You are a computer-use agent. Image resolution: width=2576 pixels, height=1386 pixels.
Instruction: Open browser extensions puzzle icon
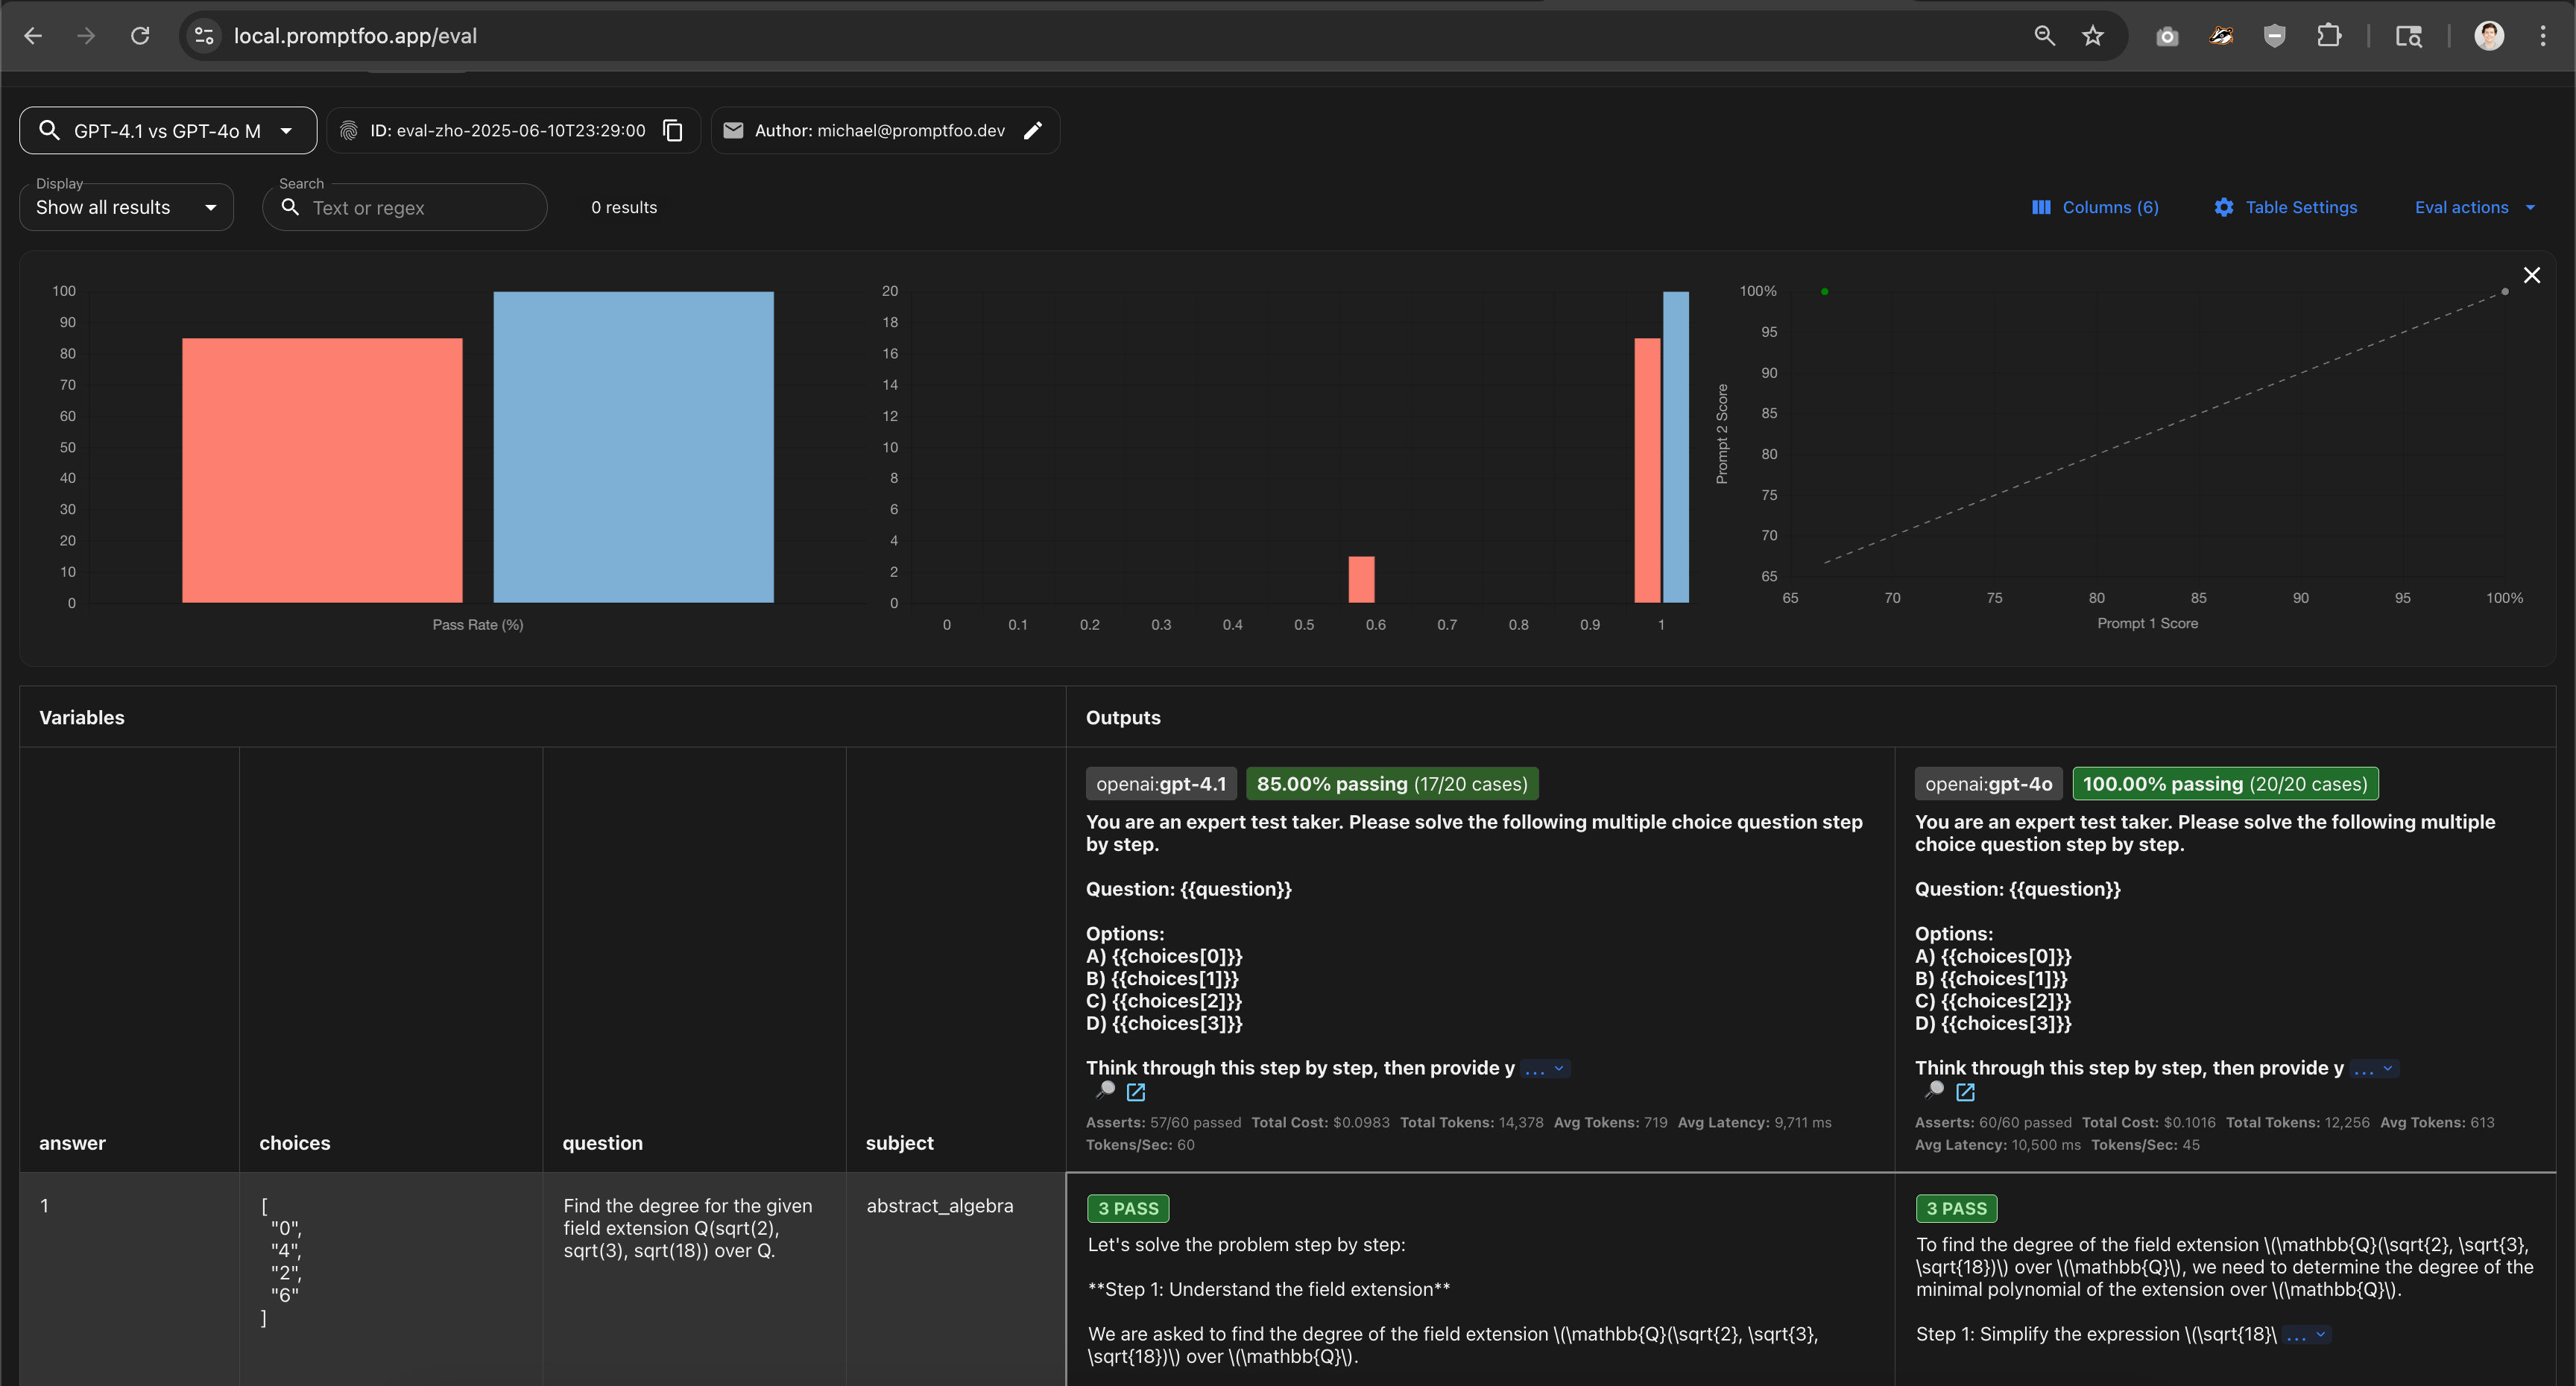(2328, 36)
